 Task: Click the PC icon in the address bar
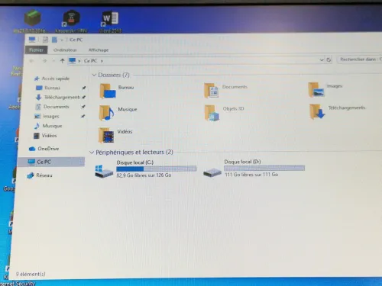[x=73, y=60]
